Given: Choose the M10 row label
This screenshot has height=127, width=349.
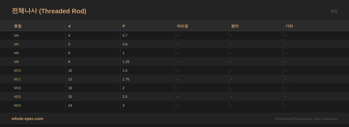Looking at the screenshot, I should tap(17, 70).
